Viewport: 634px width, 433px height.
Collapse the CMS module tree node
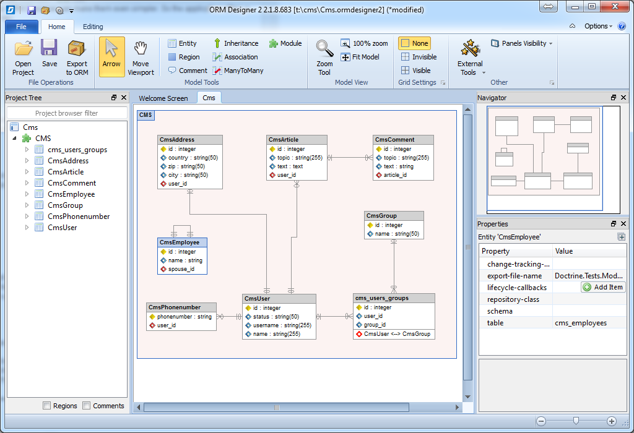[x=15, y=138]
